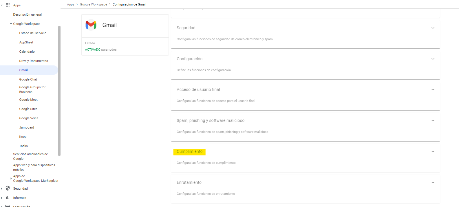The height and width of the screenshot is (207, 459).
Task: Open Drive y Documentos in the sidebar
Action: [34, 61]
